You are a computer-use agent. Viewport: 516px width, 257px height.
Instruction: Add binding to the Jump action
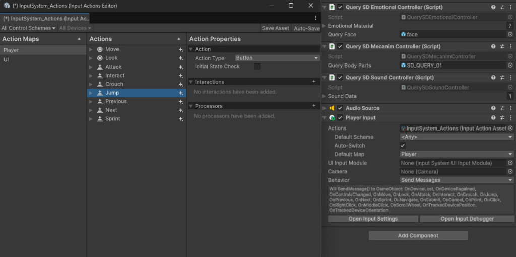(180, 93)
